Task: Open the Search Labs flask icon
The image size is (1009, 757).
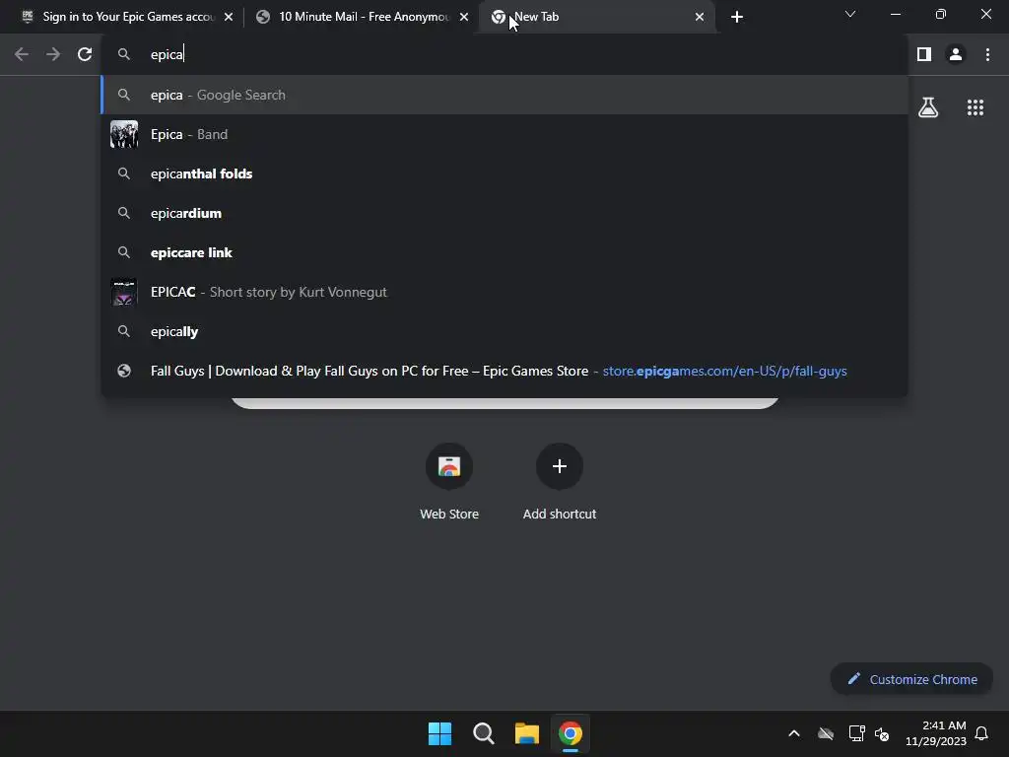Action: [928, 107]
